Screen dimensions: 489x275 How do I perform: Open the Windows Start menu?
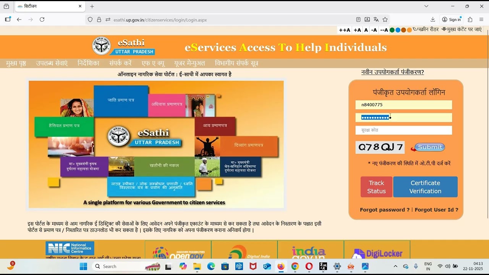[x=83, y=266]
